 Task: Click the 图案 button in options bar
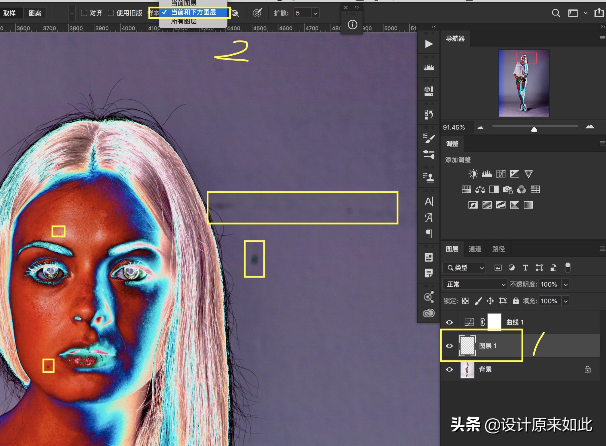coord(35,13)
